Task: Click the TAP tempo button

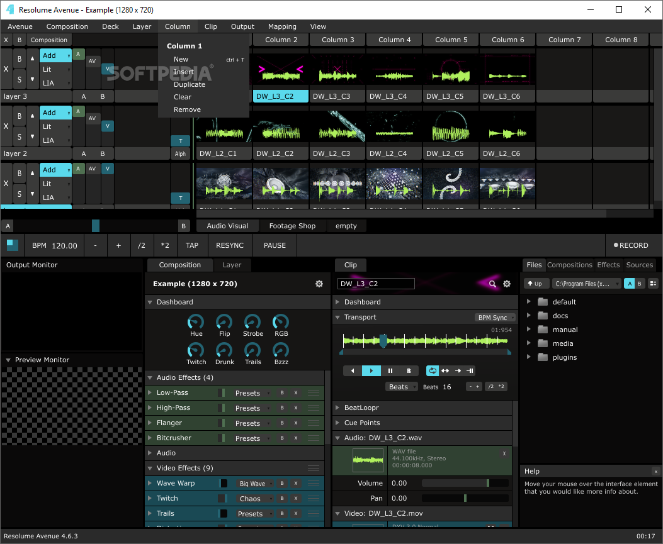Action: pyautogui.click(x=192, y=245)
